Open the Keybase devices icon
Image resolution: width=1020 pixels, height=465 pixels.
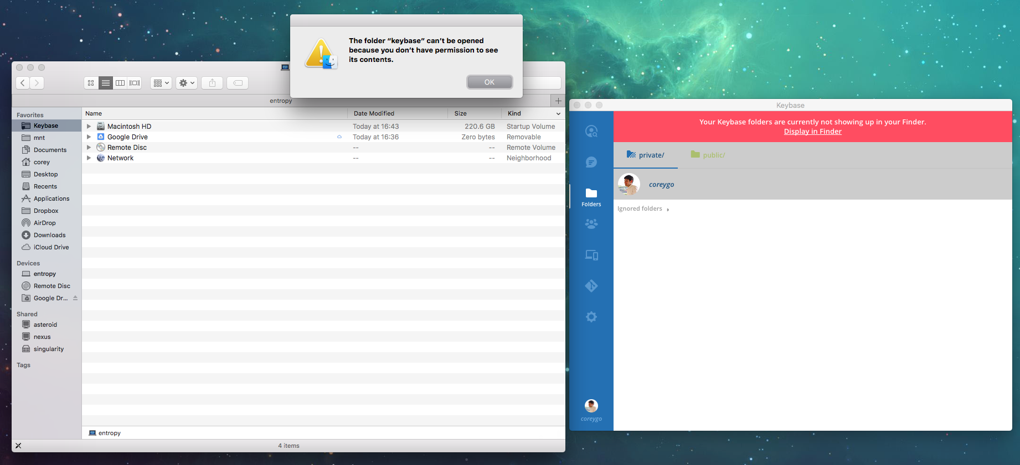pos(591,255)
